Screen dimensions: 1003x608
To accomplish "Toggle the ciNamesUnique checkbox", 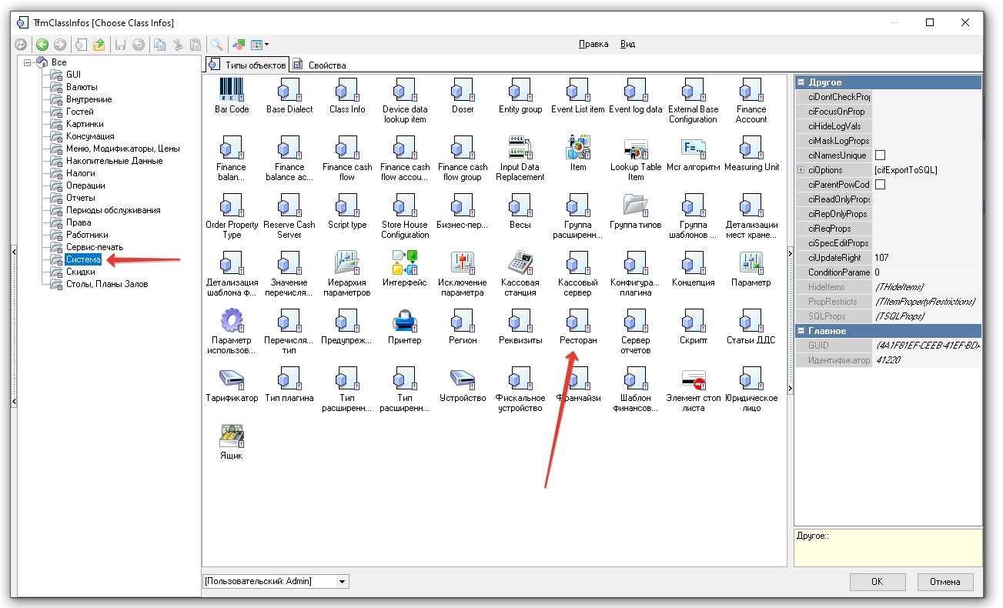I will coord(880,155).
